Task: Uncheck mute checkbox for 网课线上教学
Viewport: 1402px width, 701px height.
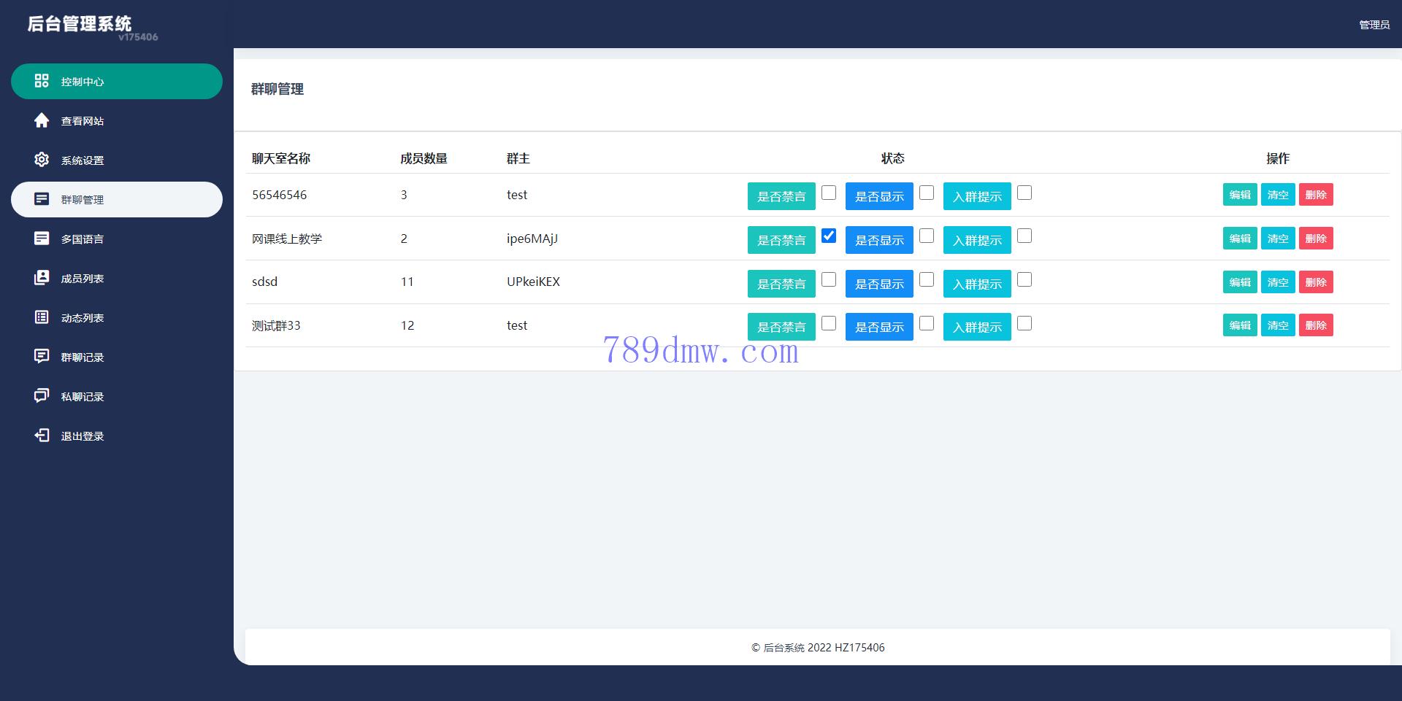Action: tap(829, 236)
